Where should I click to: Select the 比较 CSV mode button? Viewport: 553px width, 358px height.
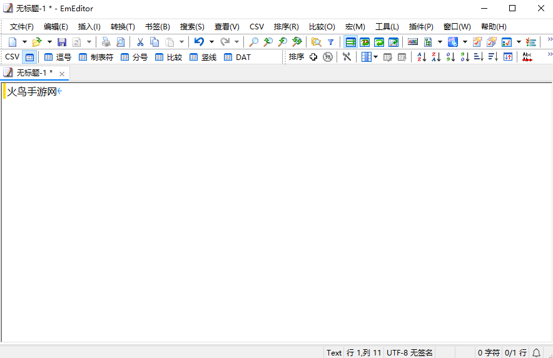(168, 57)
